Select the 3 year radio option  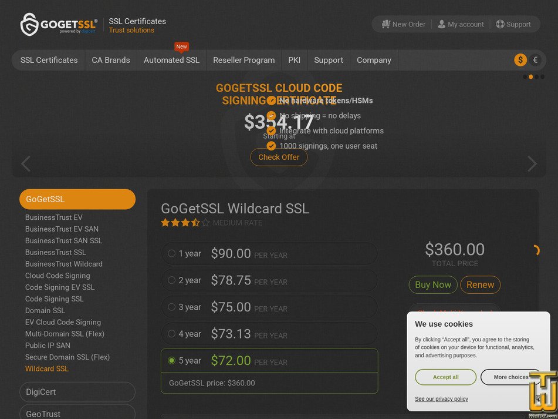171,307
